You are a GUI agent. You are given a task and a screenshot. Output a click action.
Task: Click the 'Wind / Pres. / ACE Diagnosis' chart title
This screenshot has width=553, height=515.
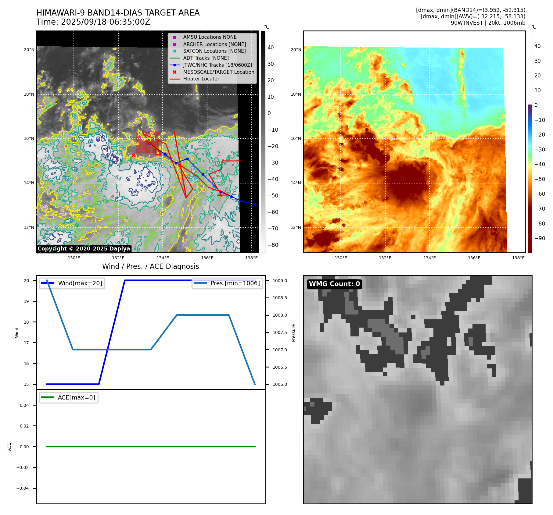(151, 266)
